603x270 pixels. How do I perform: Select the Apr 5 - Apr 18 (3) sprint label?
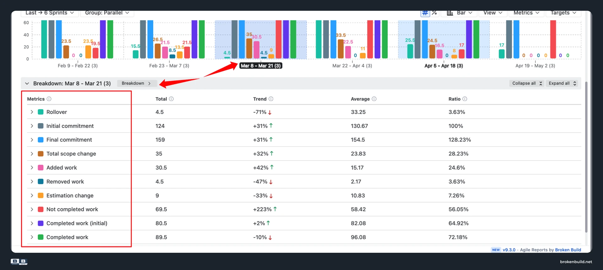click(x=444, y=66)
